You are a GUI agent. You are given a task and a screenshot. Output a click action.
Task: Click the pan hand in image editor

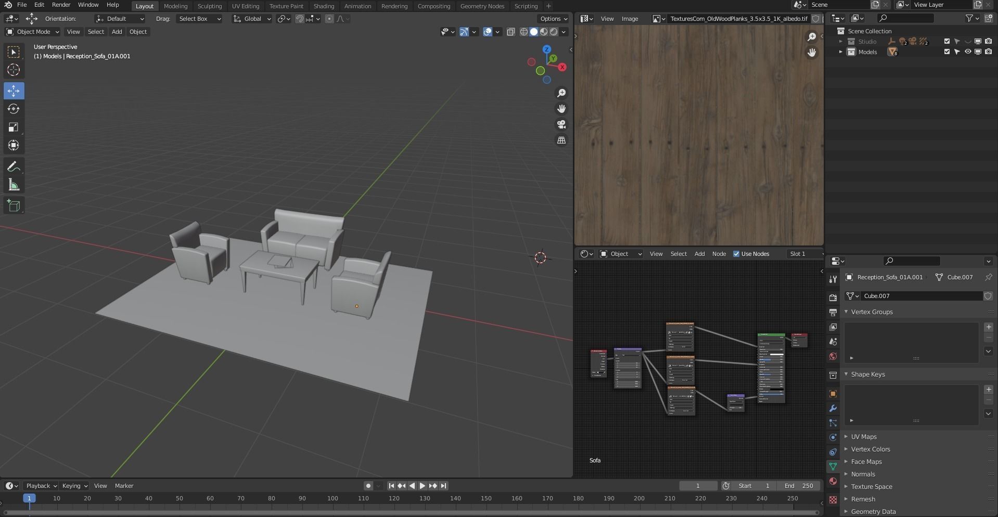(x=812, y=53)
